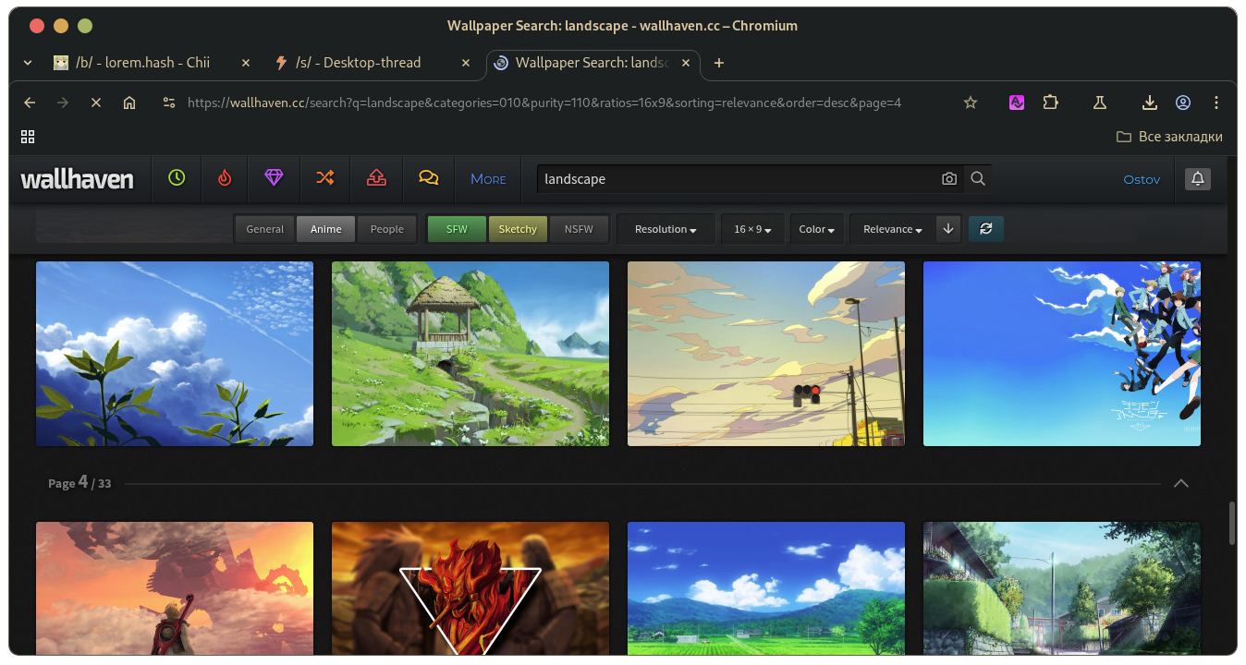This screenshot has width=1246, height=665.
Task: Toggle the NSFW purity filter
Action: [x=579, y=229]
